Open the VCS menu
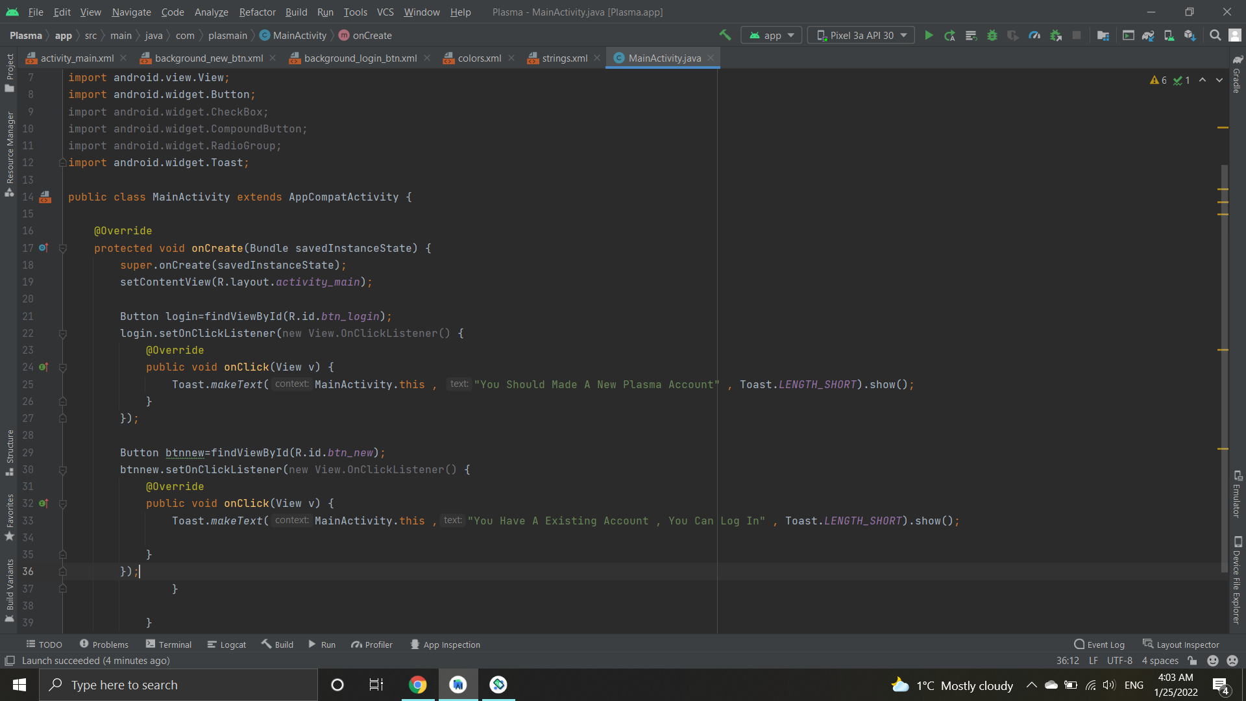 pos(385,12)
